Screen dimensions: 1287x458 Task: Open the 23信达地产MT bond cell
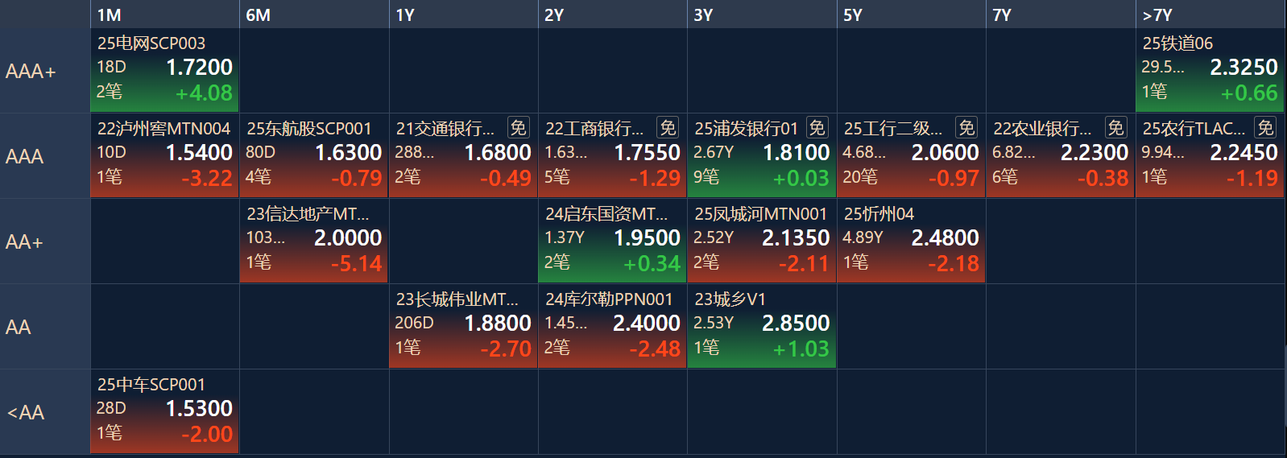pyautogui.click(x=314, y=241)
